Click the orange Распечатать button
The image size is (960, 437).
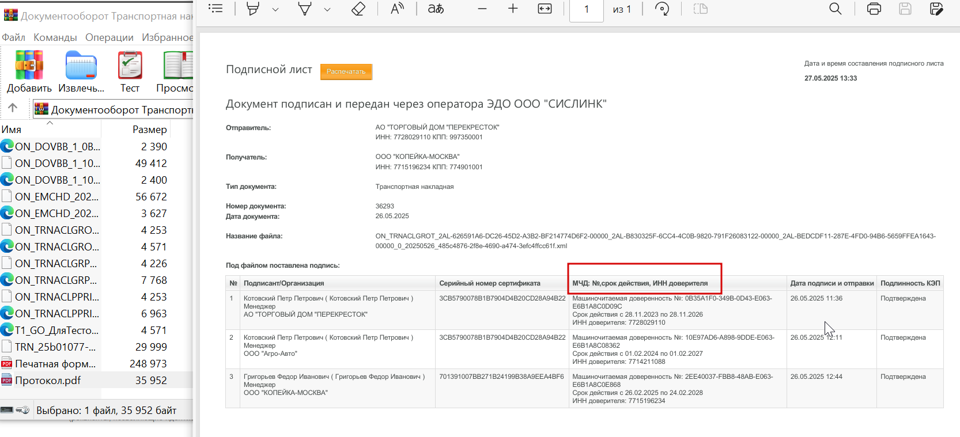point(346,71)
